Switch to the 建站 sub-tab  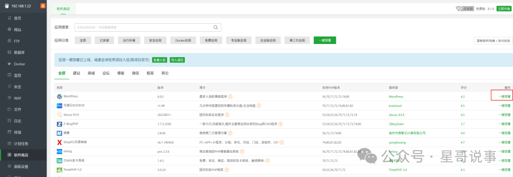[76, 73]
